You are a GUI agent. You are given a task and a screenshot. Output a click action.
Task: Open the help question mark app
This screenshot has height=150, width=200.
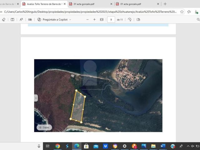pos(173,146)
